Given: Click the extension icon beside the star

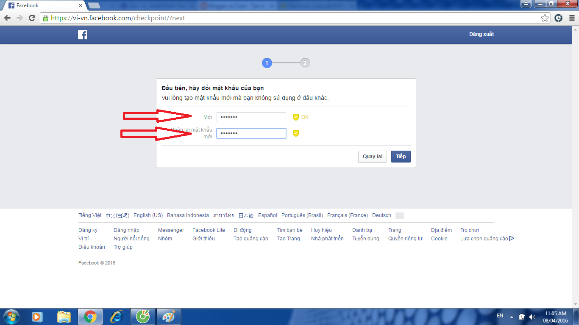Looking at the screenshot, I should tap(559, 18).
